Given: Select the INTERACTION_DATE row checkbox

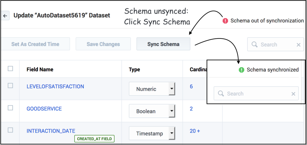Looking at the screenshot, I should coord(10,130).
